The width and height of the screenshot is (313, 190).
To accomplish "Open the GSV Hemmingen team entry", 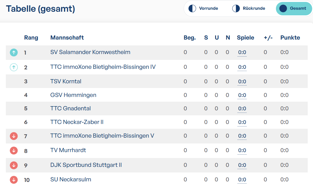I will click(73, 95).
